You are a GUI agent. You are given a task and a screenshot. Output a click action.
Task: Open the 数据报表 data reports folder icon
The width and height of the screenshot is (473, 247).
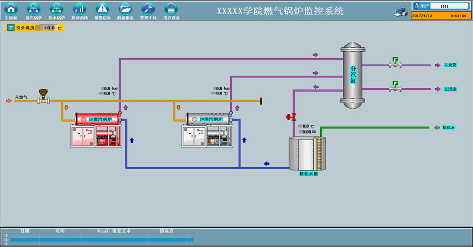[125, 9]
